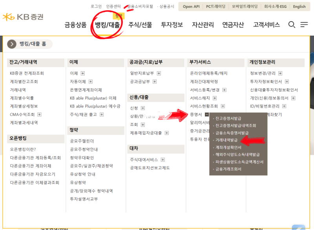Click the Open API button
This screenshot has width=314, height=230.
pyautogui.click(x=191, y=6)
